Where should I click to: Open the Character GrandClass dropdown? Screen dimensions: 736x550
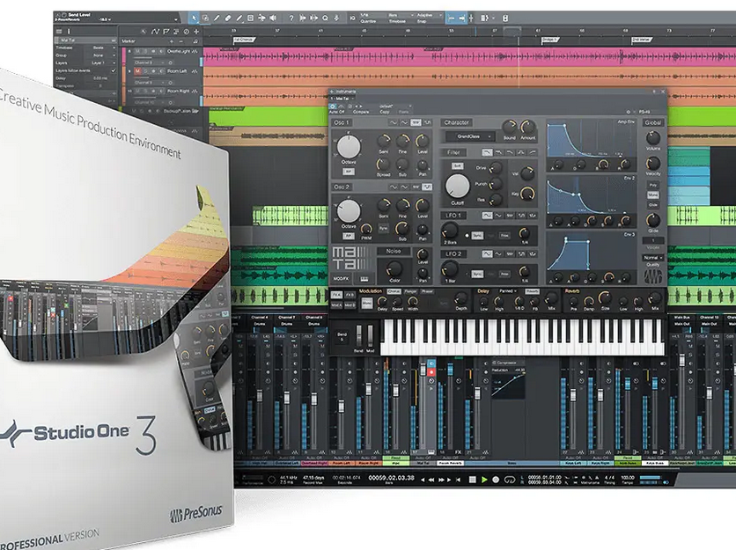tap(470, 136)
